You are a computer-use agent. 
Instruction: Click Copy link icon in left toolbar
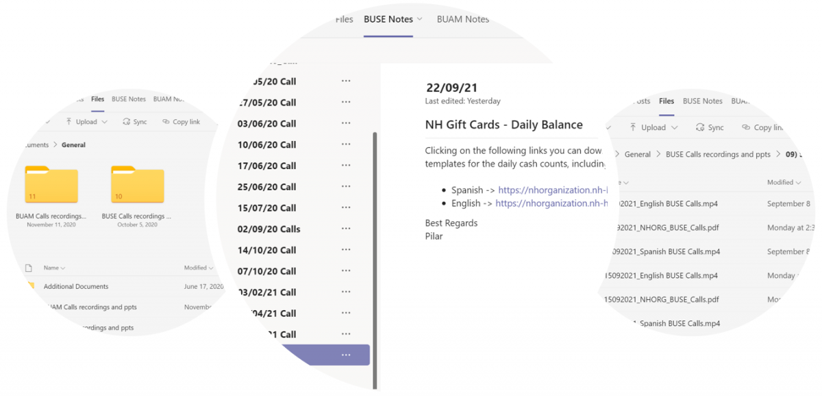click(166, 122)
